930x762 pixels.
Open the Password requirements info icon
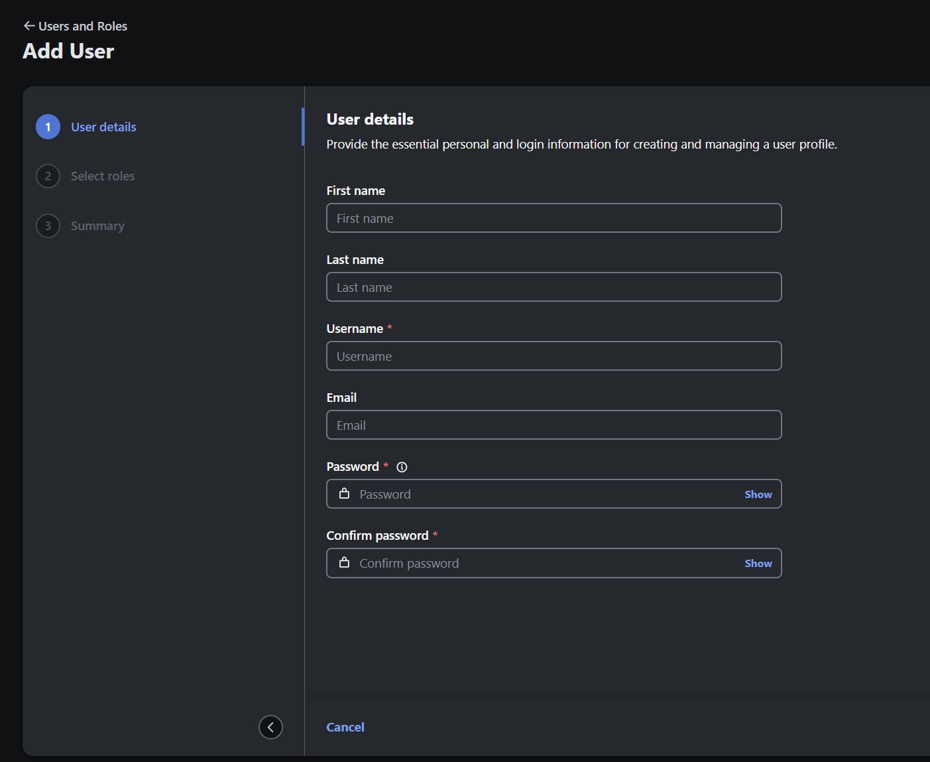coord(402,467)
